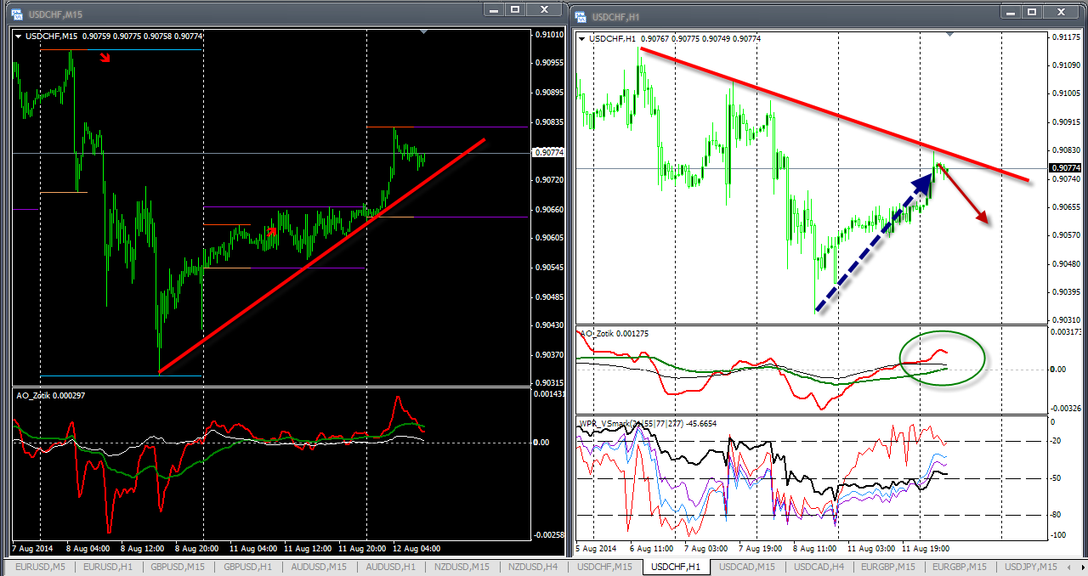The image size is (1088, 576).
Task: Open the GBPUSD,H1 chart tab
Action: (246, 567)
